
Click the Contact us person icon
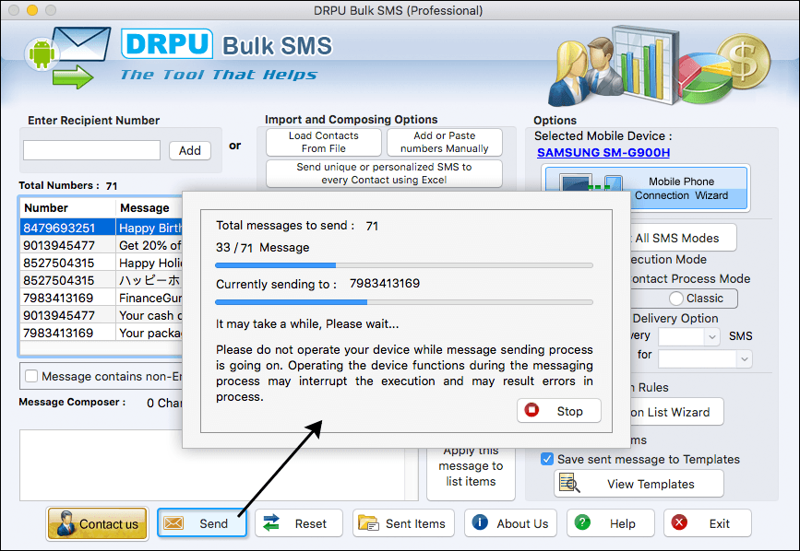pyautogui.click(x=66, y=523)
